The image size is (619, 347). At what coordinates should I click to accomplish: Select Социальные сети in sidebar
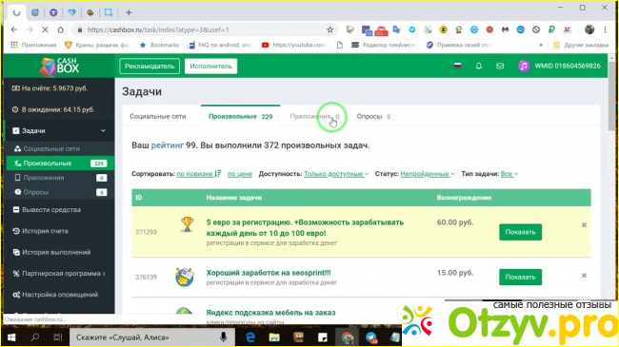click(x=60, y=148)
